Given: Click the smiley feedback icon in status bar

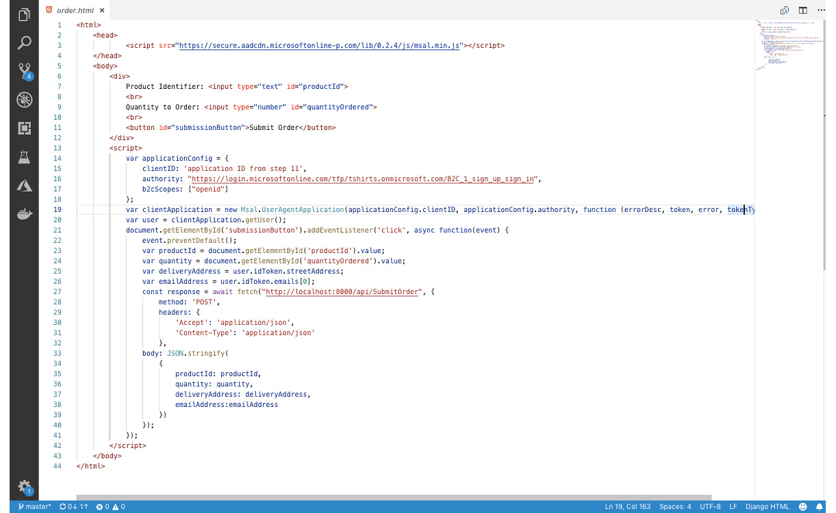Looking at the screenshot, I should pyautogui.click(x=803, y=507).
